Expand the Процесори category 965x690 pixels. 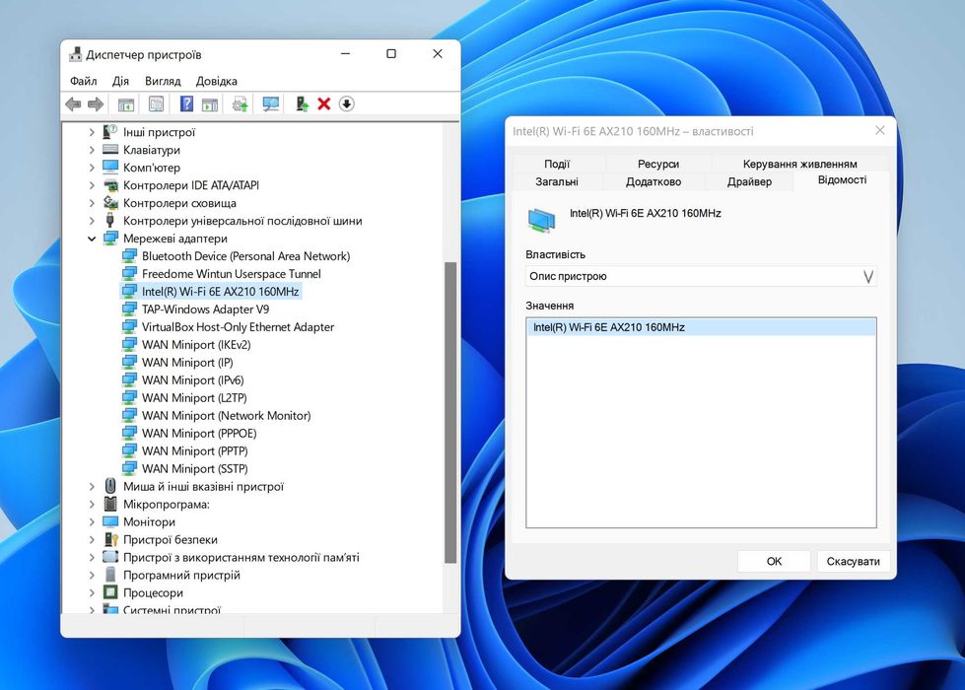coord(92,592)
